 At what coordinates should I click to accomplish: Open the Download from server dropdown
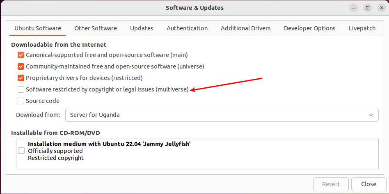tap(222, 115)
